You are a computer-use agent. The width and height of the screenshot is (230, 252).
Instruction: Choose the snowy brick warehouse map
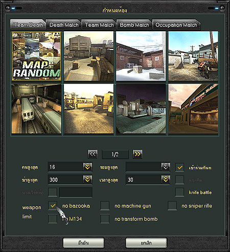(141, 56)
